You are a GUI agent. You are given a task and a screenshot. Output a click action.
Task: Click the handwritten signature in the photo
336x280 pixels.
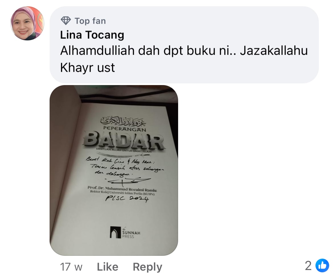click(x=129, y=181)
